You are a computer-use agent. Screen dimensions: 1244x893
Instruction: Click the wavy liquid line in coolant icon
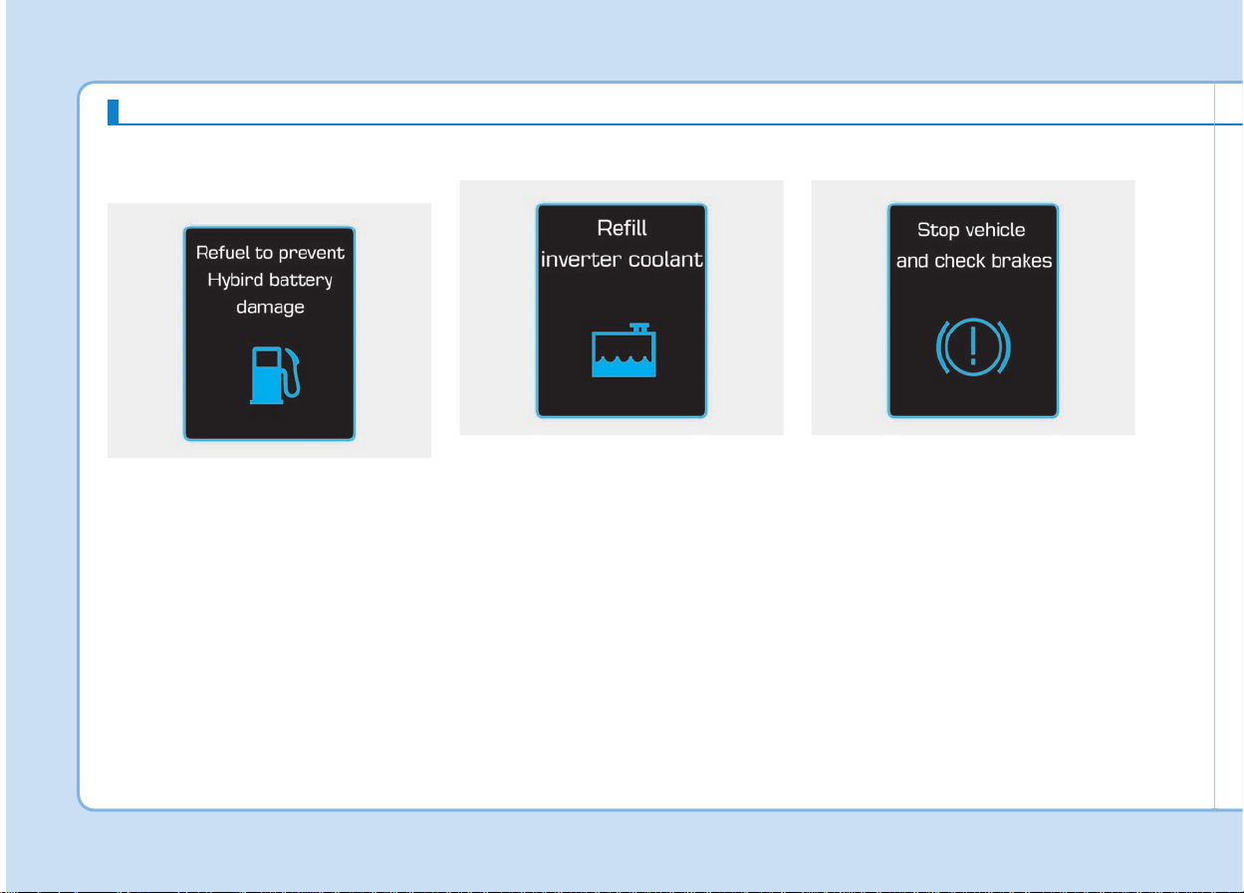pos(622,357)
